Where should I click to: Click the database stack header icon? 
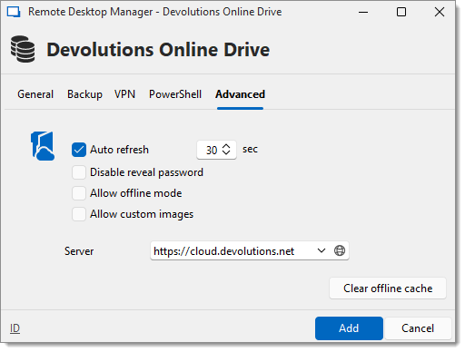[x=23, y=50]
